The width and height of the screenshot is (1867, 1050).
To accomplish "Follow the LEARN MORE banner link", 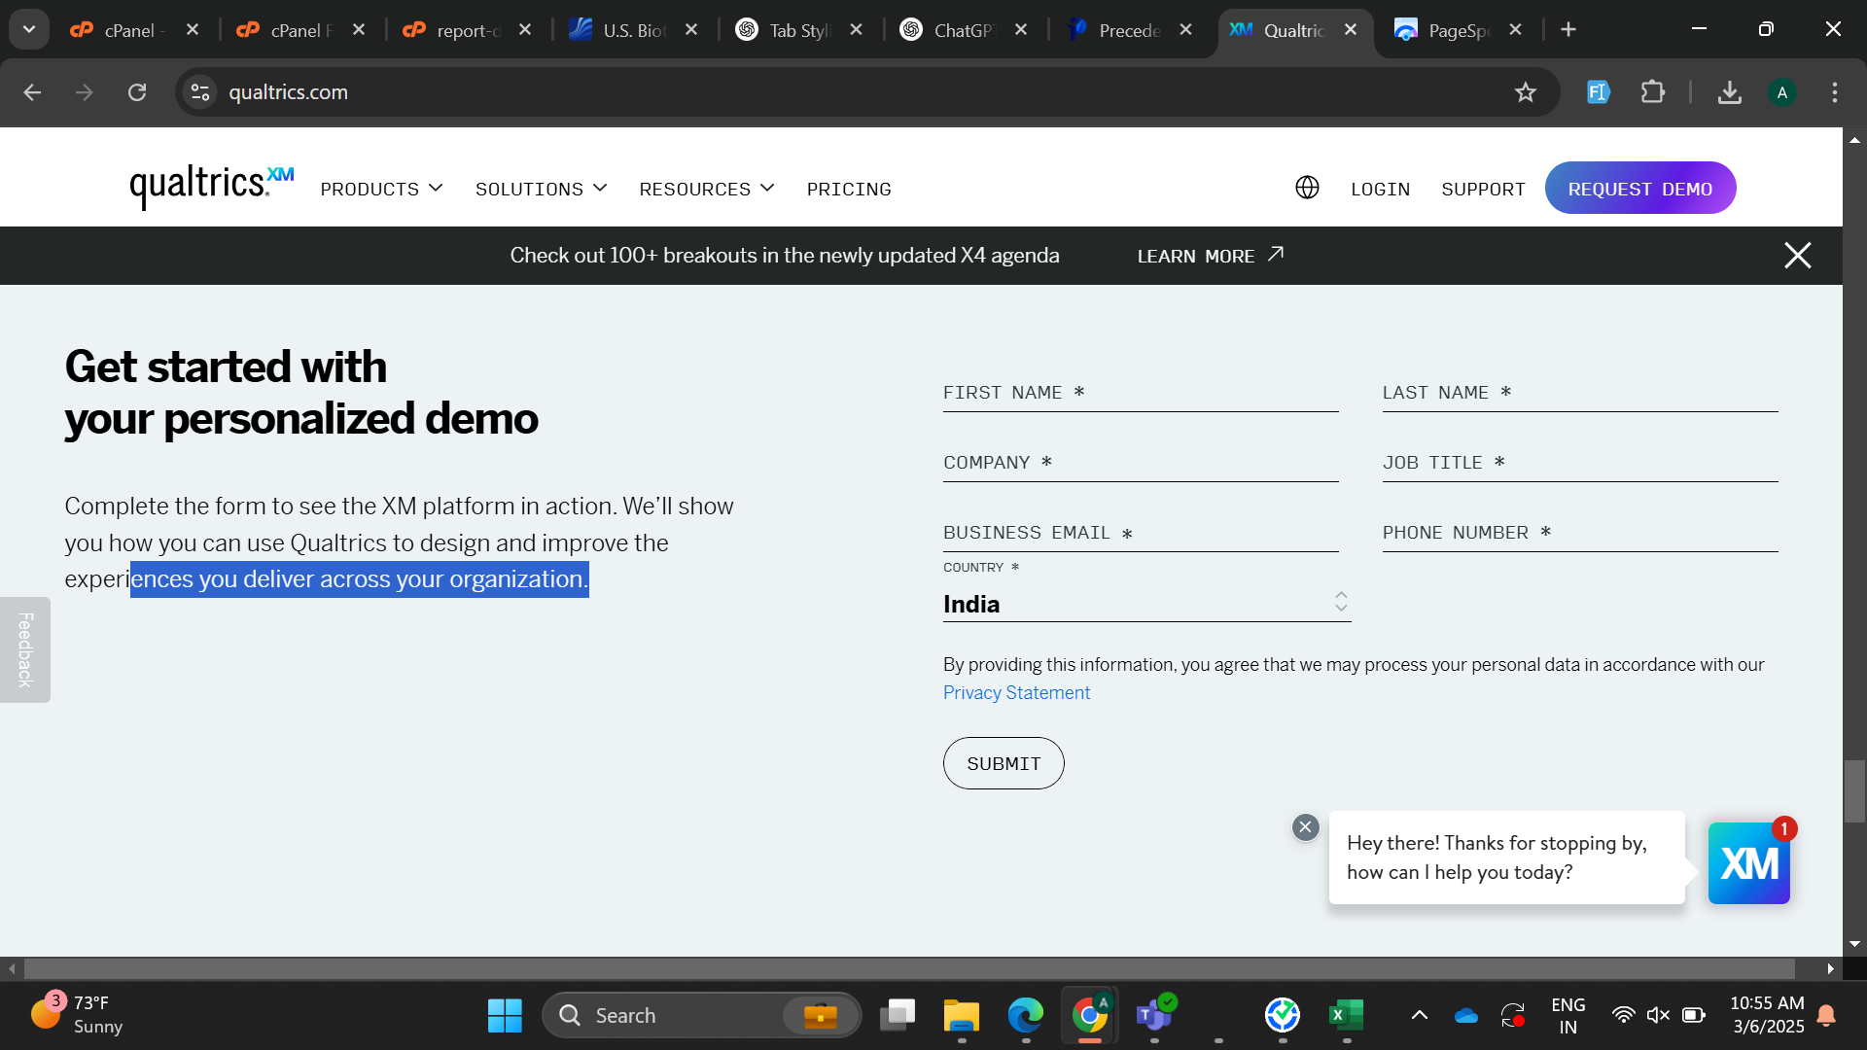I will 1211,256.
